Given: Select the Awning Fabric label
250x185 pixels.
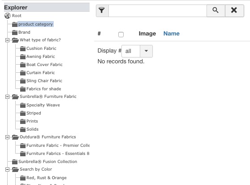Looking at the screenshot, I should (x=40, y=57).
